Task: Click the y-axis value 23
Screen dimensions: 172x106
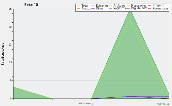Action: (10, 45)
